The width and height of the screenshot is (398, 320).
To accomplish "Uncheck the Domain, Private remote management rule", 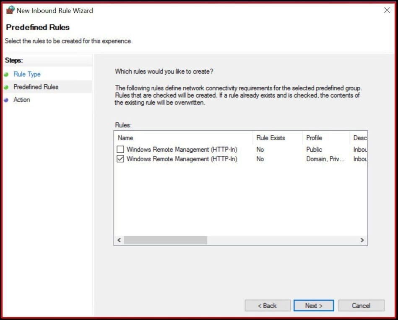I will (x=120, y=159).
